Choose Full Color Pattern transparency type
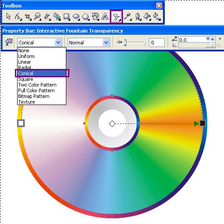The width and height of the screenshot is (224, 224). point(42,90)
